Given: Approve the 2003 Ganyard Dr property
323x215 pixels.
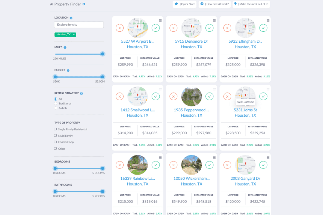Looking at the screenshot, I should tap(263, 165).
